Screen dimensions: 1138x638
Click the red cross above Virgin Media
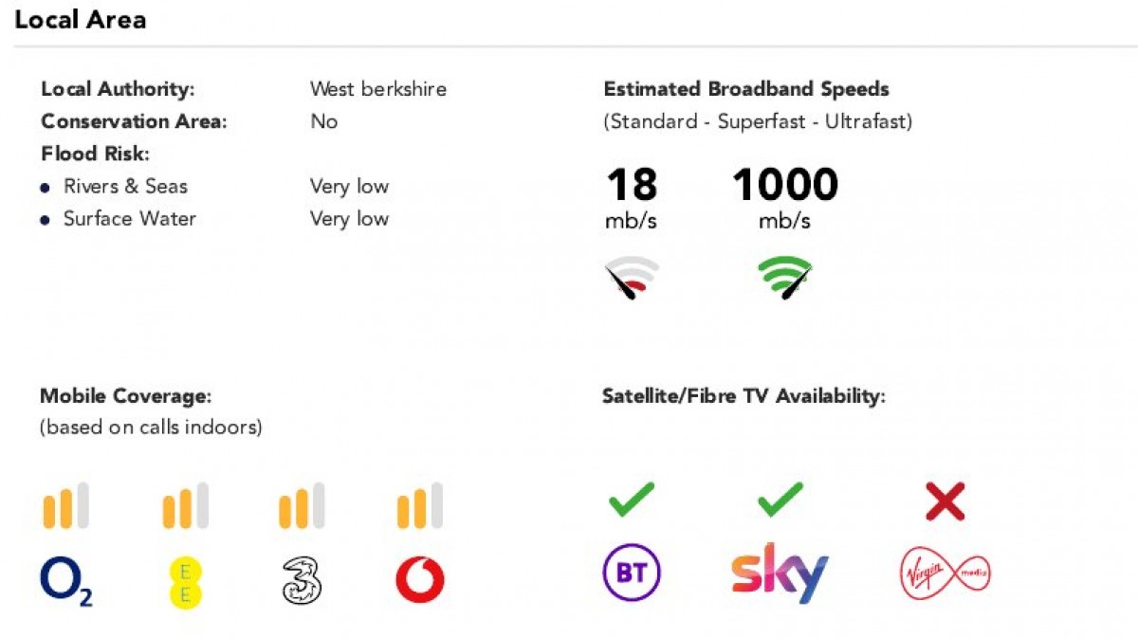tap(945, 501)
